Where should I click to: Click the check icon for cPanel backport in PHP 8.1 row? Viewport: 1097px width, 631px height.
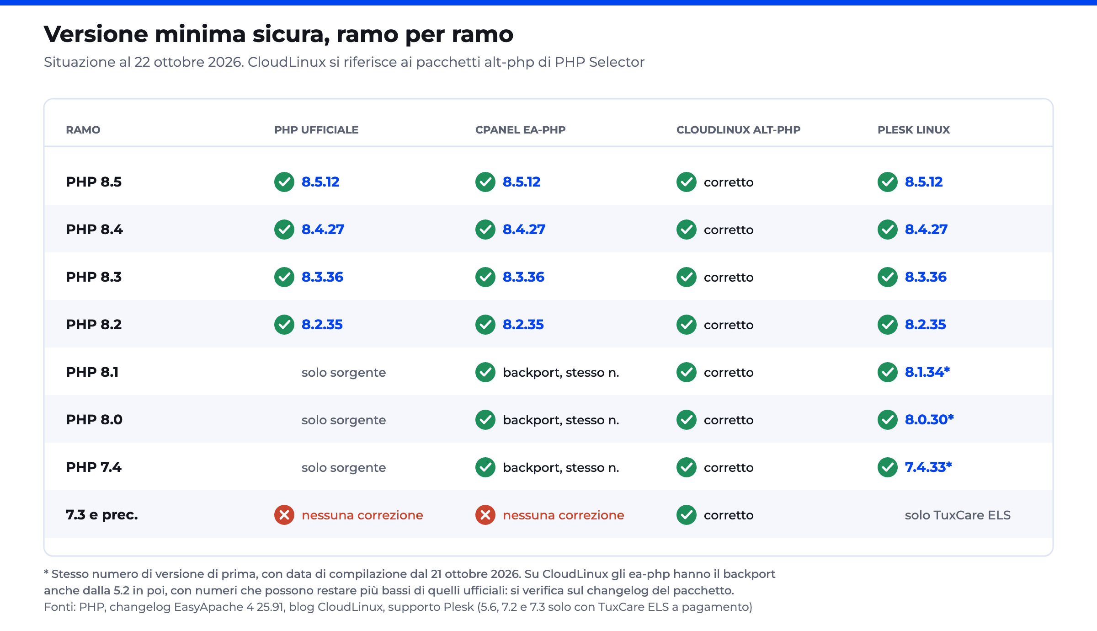point(485,372)
